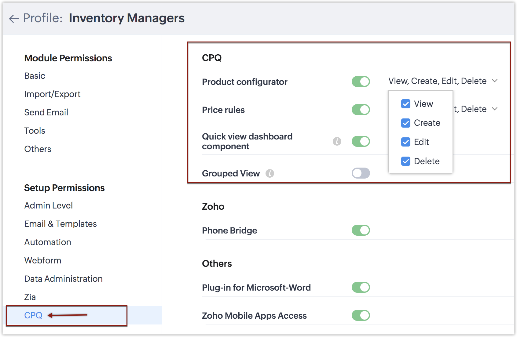Enable the Grouped View toggle

point(361,173)
